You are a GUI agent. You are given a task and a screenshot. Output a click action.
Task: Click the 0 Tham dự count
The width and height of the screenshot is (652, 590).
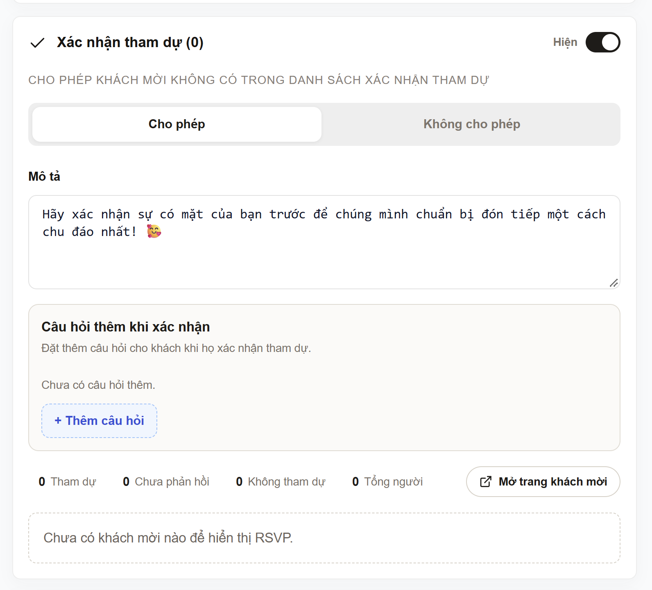point(67,482)
